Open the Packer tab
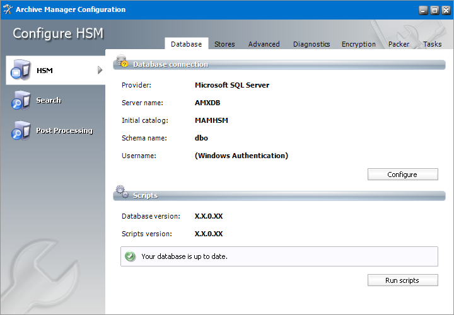 399,44
